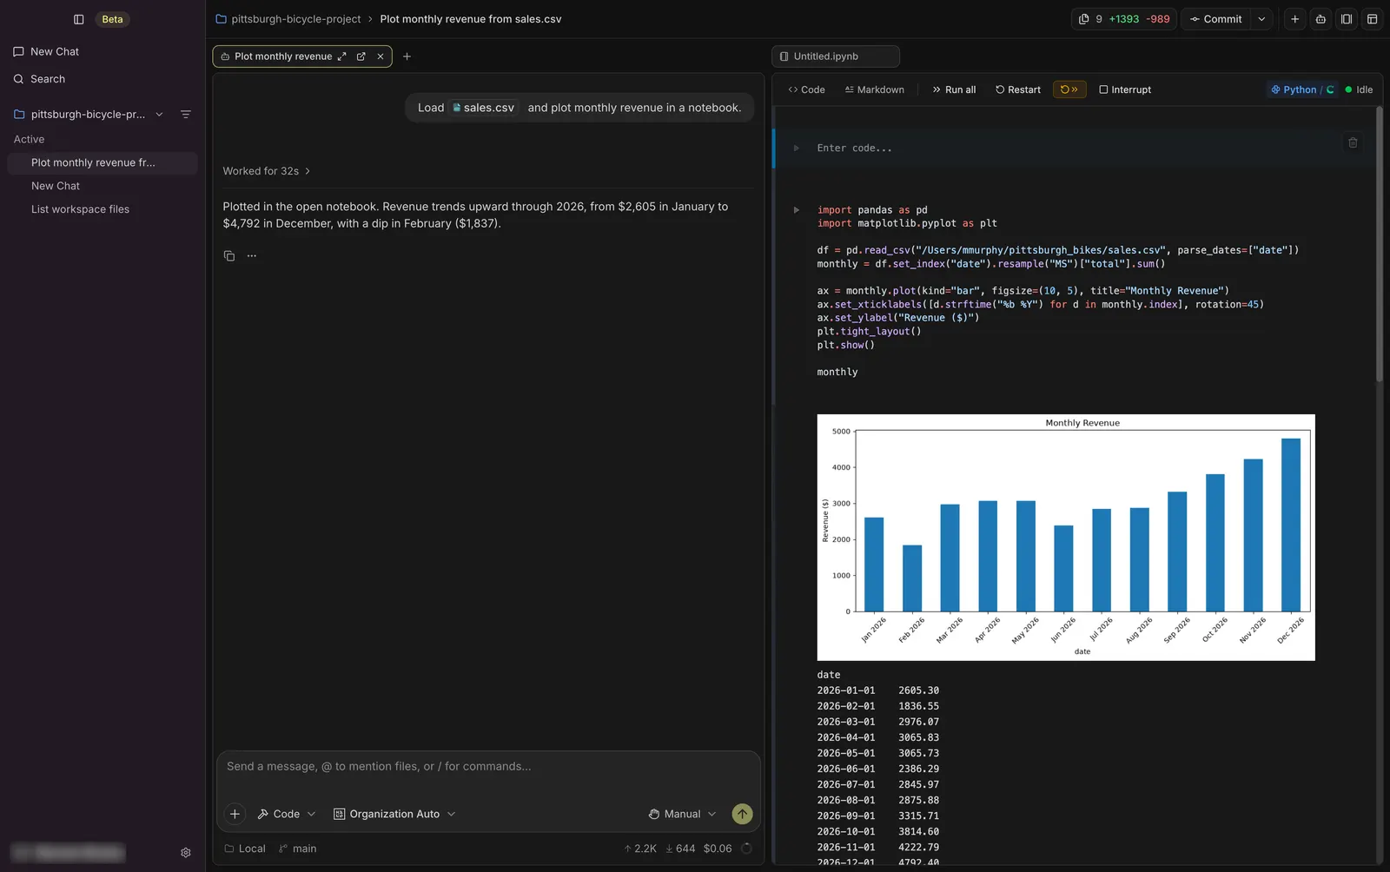Add a Code cell to the notebook

click(806, 89)
